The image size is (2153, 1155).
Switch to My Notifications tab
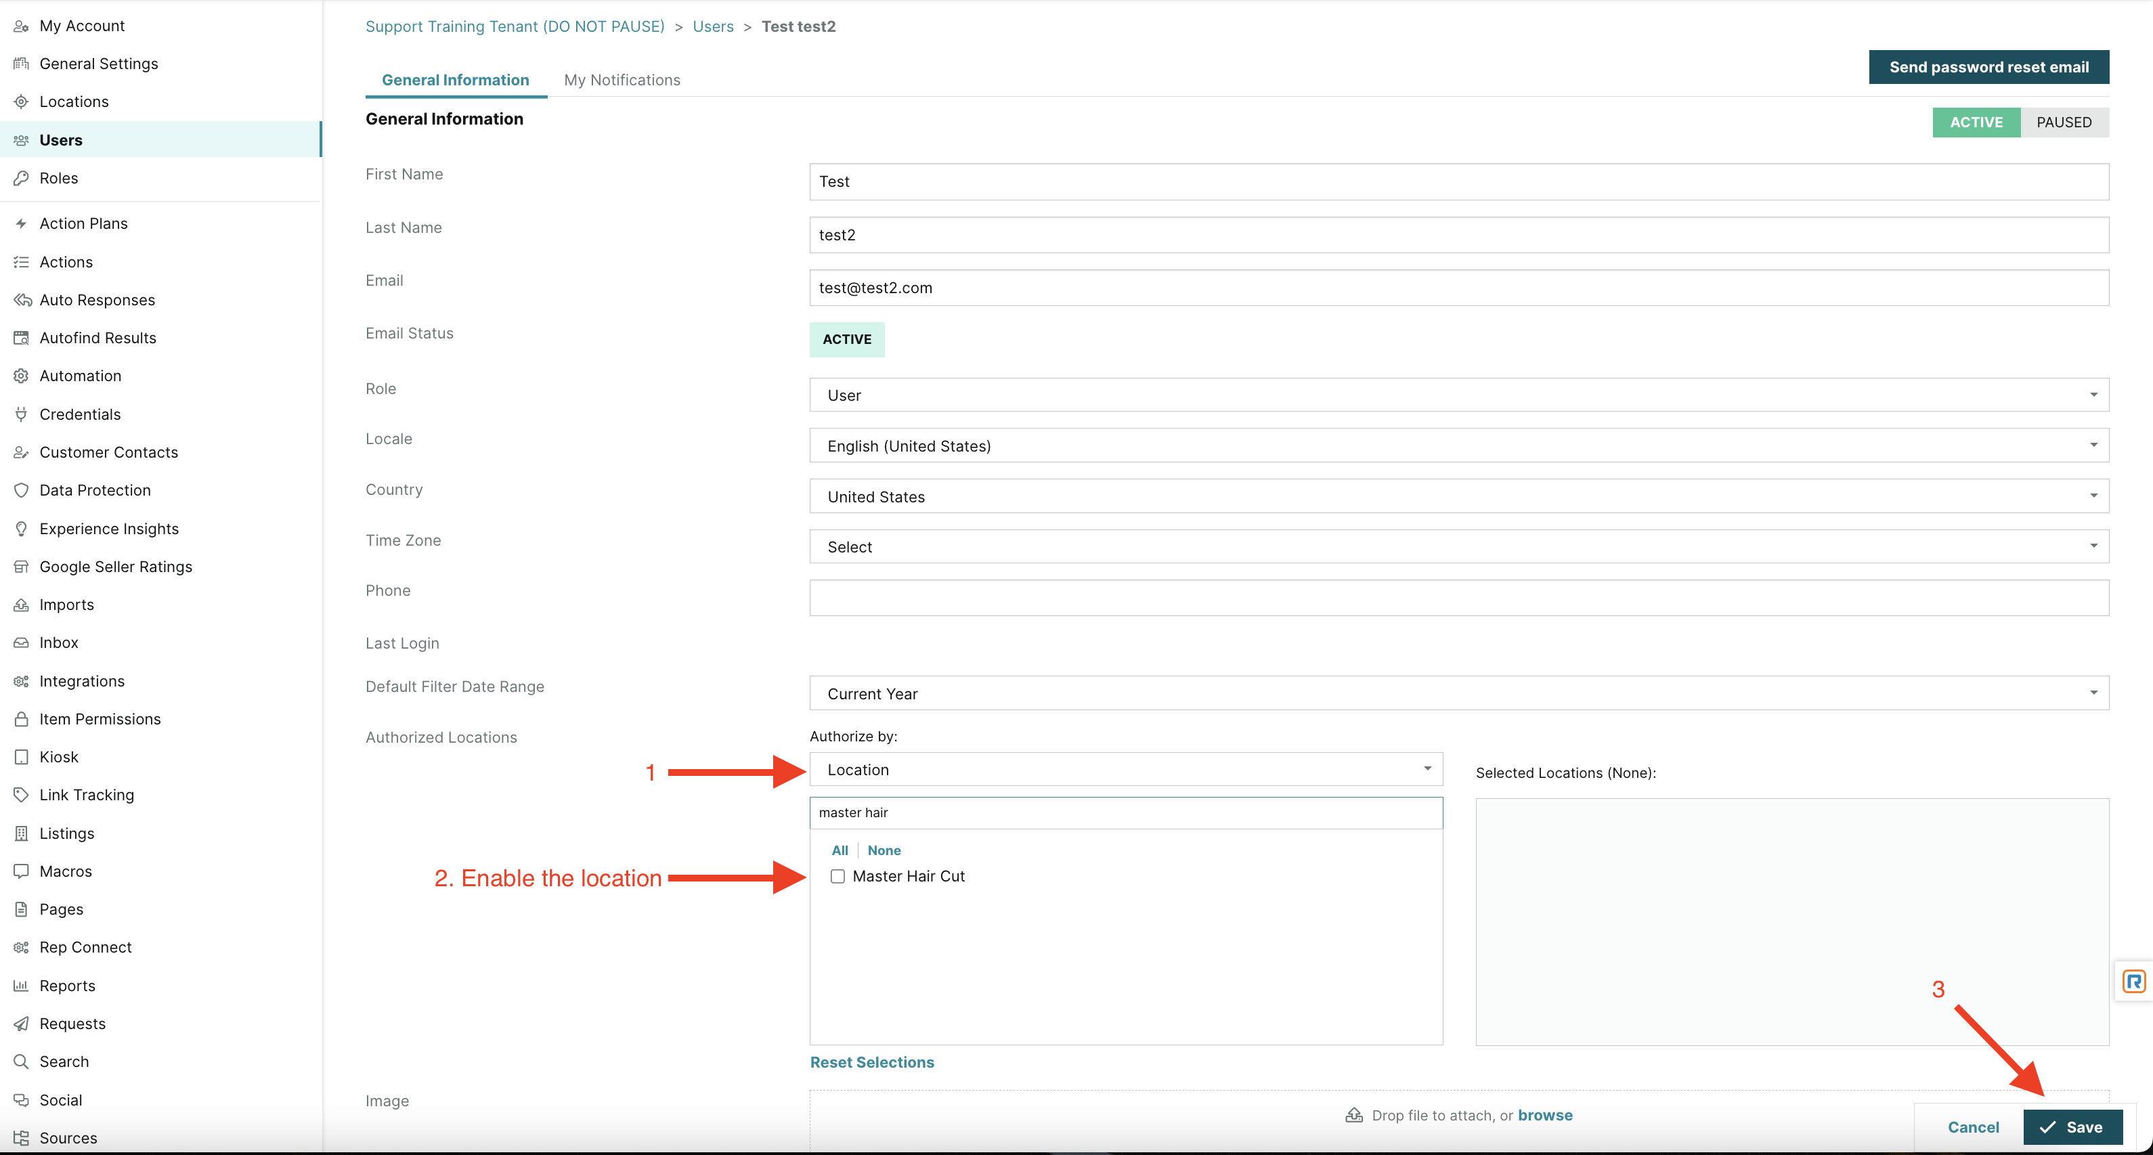[x=622, y=81]
